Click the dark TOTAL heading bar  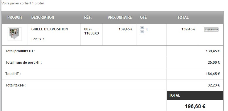(x=195, y=96)
